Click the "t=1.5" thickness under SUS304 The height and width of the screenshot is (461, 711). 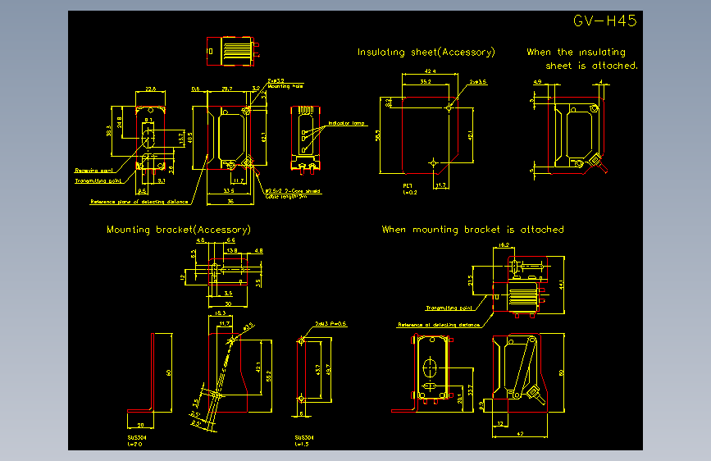click(302, 445)
